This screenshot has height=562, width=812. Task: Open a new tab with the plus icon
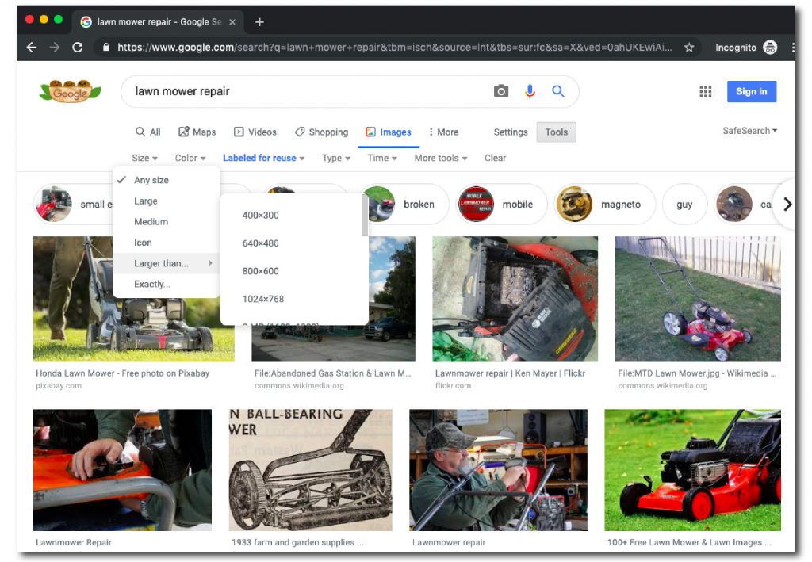[259, 21]
